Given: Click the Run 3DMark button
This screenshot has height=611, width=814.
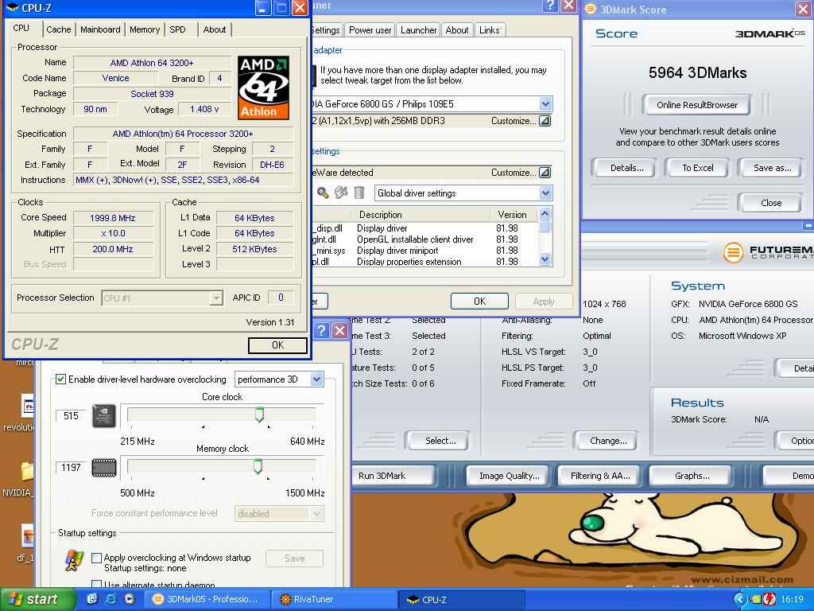Looking at the screenshot, I should [394, 476].
